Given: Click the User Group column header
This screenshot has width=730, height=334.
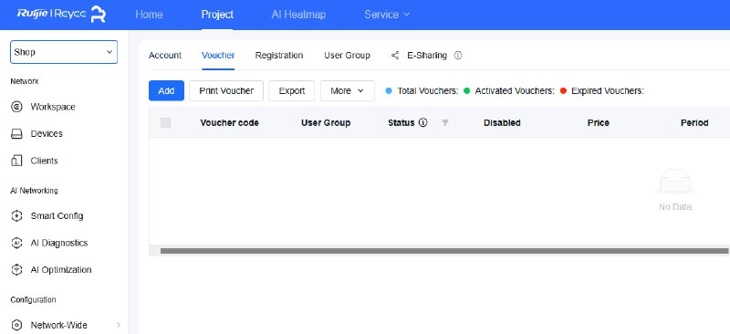Looking at the screenshot, I should pyautogui.click(x=326, y=123).
